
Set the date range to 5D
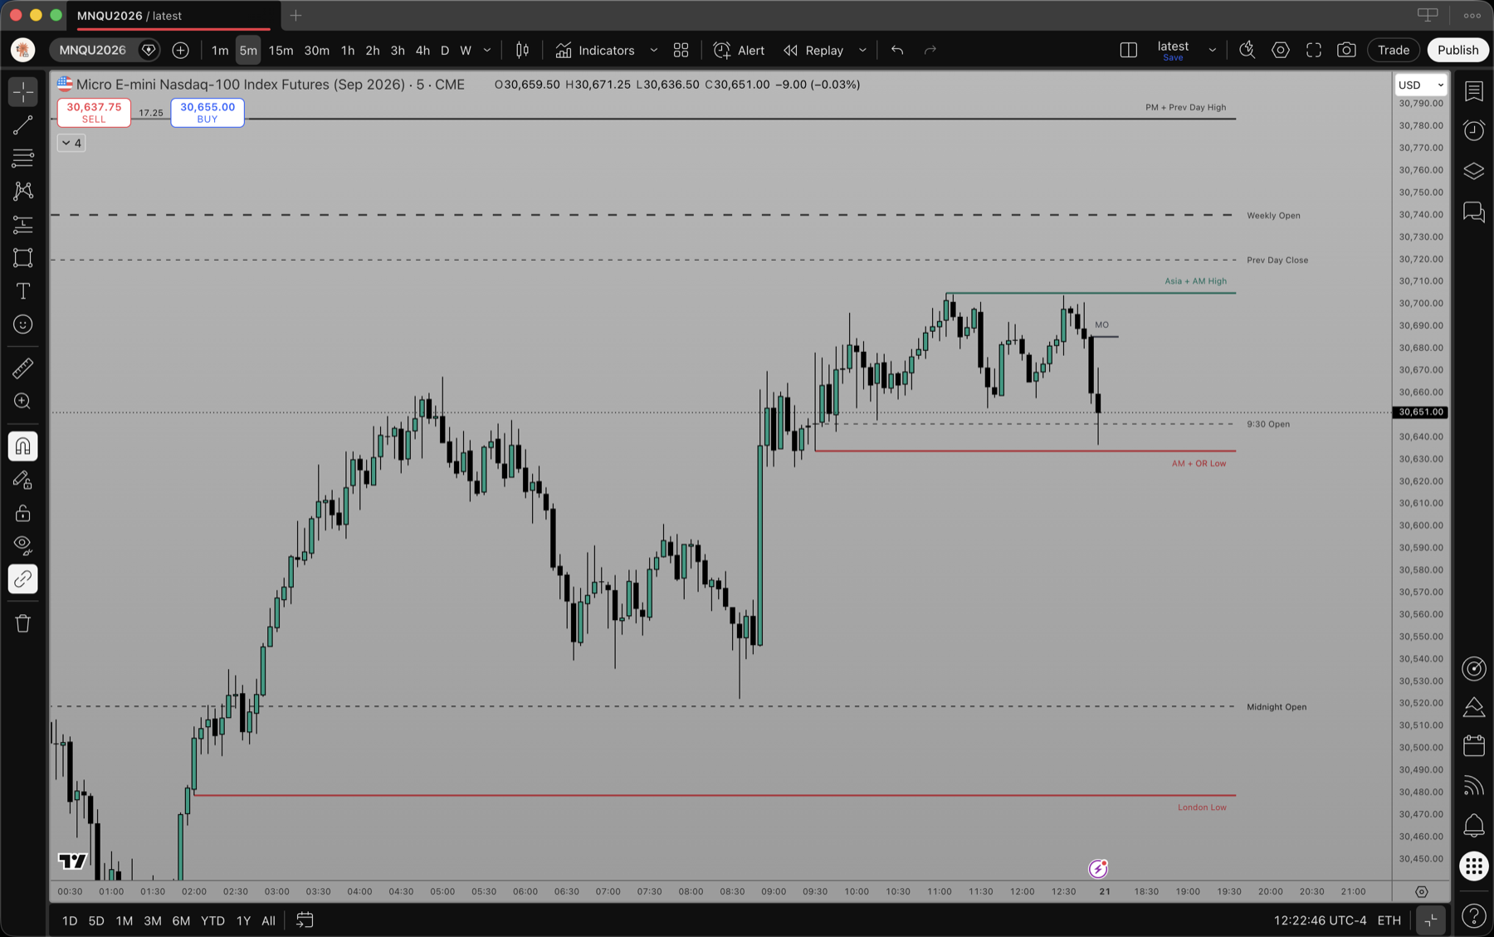click(96, 920)
